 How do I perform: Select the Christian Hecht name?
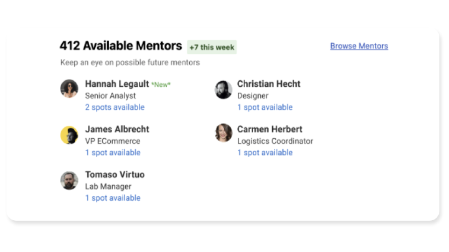point(269,84)
